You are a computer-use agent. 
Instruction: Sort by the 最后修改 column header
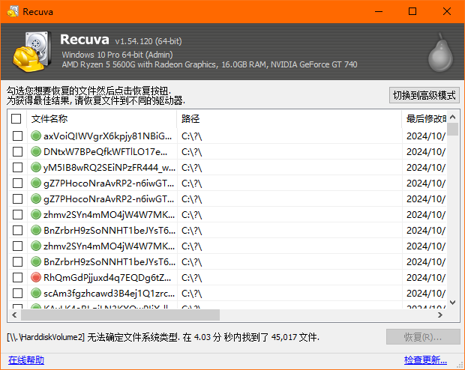[x=424, y=119]
